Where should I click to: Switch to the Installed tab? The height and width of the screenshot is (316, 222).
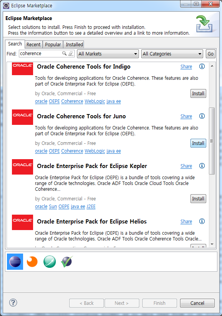(74, 45)
